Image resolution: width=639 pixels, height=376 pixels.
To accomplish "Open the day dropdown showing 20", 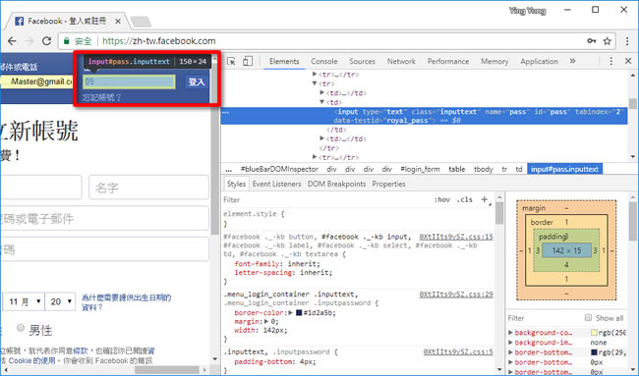I will tap(60, 302).
